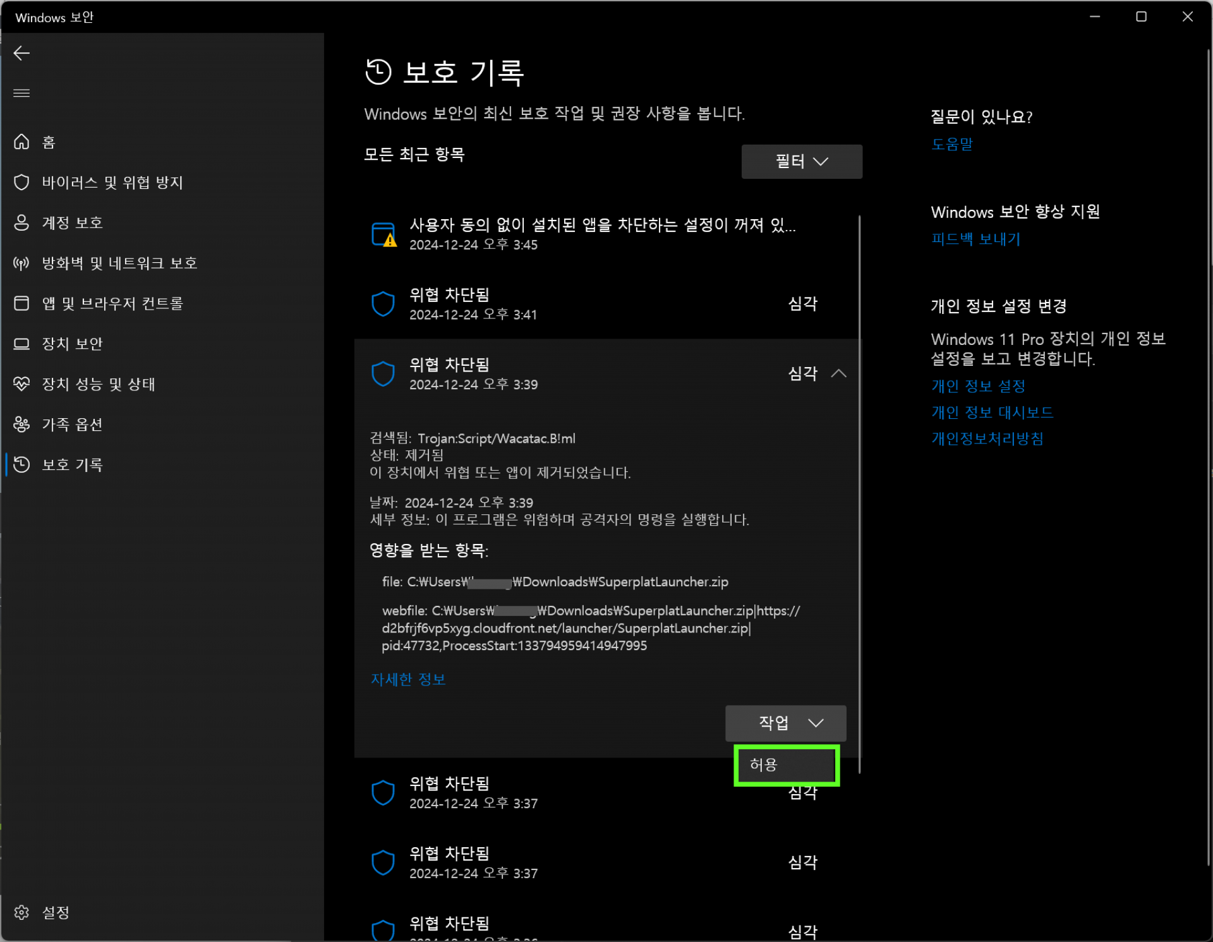Choose 허용 from actions menu
The image size is (1213, 942).
(x=787, y=766)
